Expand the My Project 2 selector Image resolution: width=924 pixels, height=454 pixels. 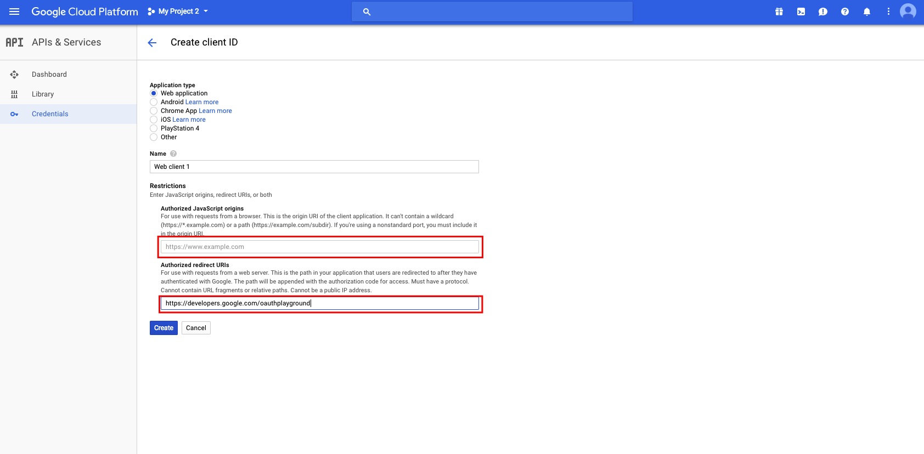(x=178, y=12)
